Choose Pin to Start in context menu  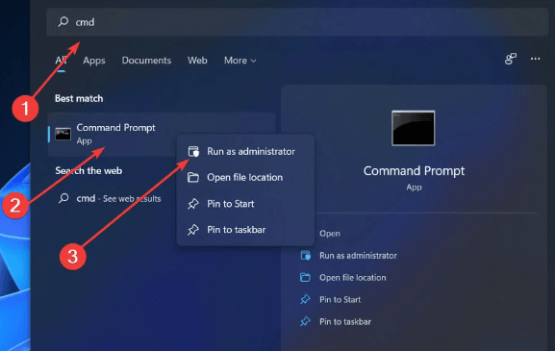point(245,204)
